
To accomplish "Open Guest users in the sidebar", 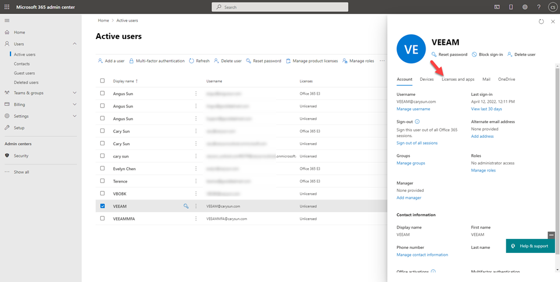I will [24, 73].
